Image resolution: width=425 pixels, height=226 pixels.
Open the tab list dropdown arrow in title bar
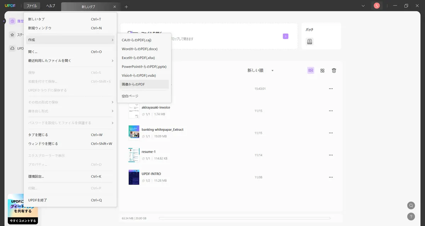(x=363, y=6)
